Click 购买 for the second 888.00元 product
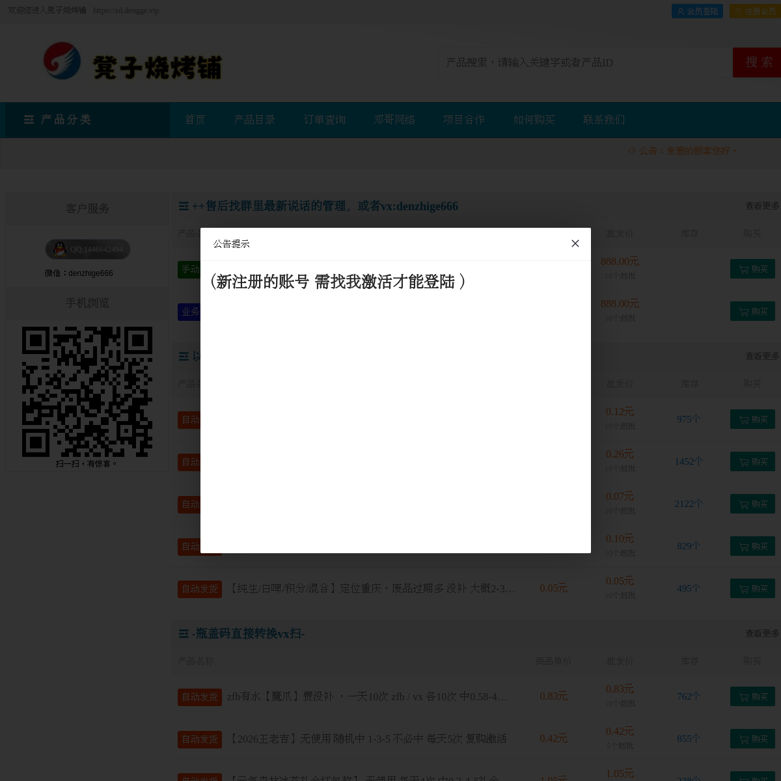781x781 pixels. 752,311
